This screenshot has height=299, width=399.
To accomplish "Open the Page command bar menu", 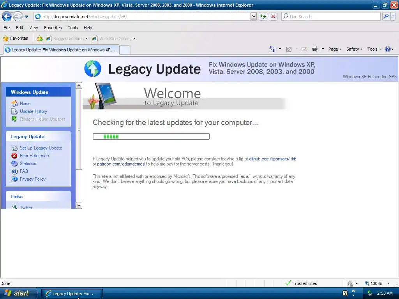I will tap(335, 49).
